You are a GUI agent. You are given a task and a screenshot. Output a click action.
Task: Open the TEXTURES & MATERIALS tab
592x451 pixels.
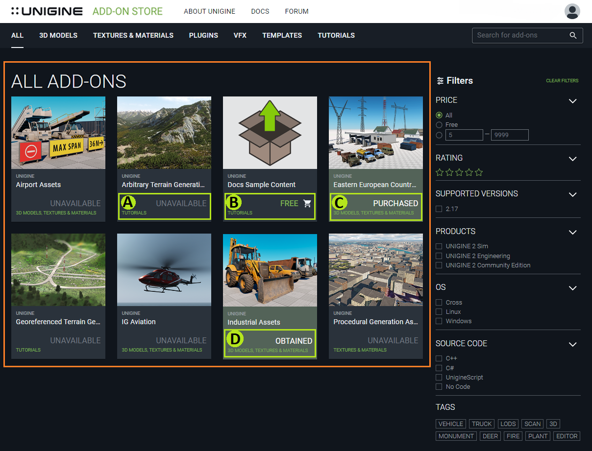click(133, 35)
